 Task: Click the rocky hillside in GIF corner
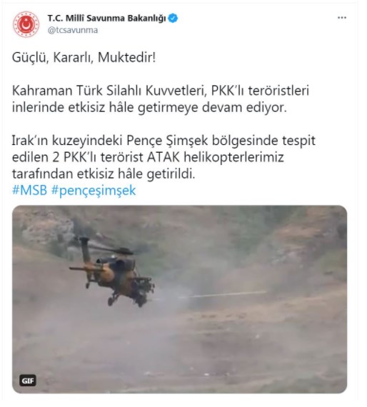pos(44,226)
